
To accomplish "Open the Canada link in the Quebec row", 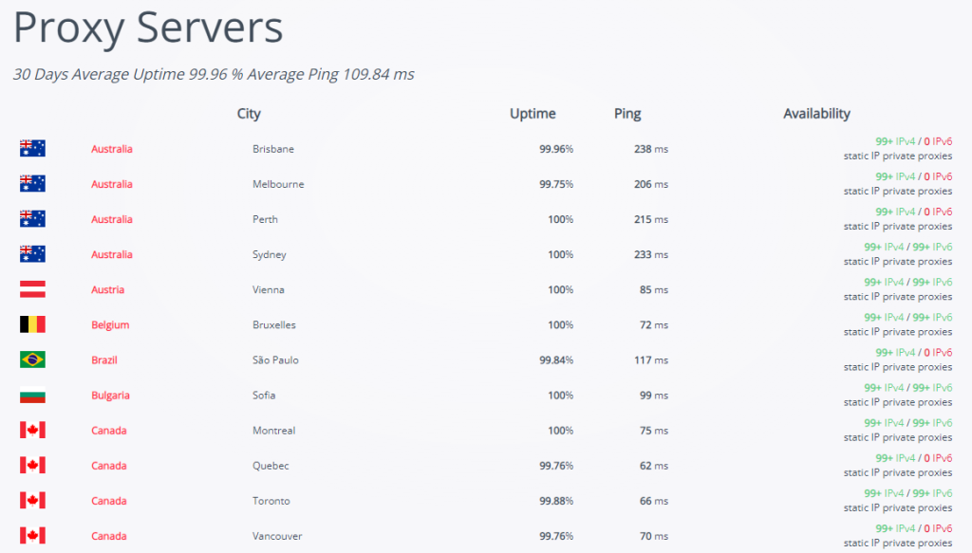I will click(108, 466).
